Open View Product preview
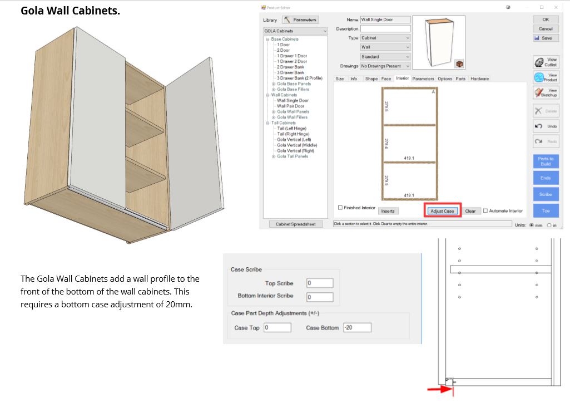This screenshot has height=412, width=570. click(545, 77)
